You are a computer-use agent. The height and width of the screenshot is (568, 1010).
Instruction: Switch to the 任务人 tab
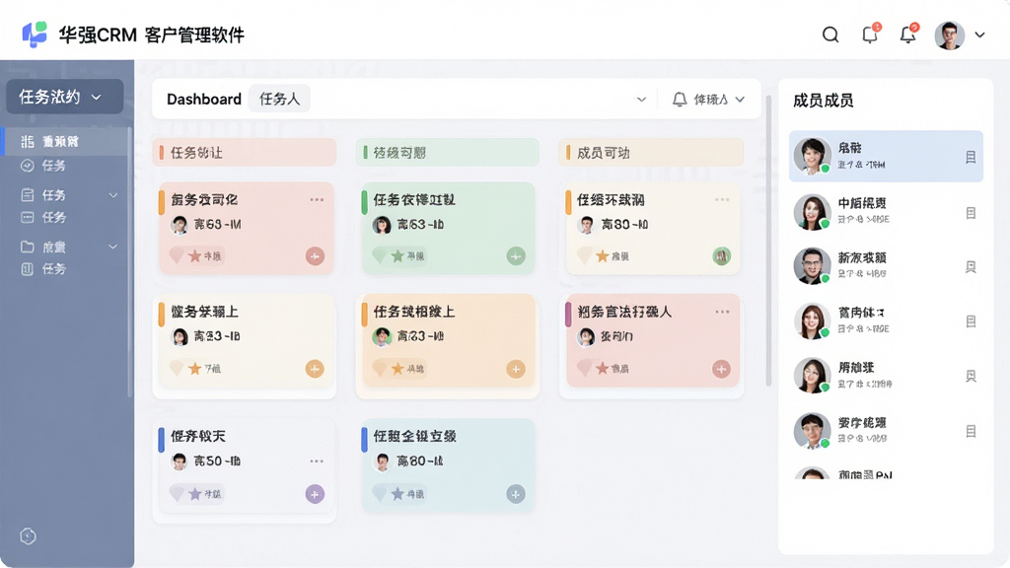click(x=279, y=100)
